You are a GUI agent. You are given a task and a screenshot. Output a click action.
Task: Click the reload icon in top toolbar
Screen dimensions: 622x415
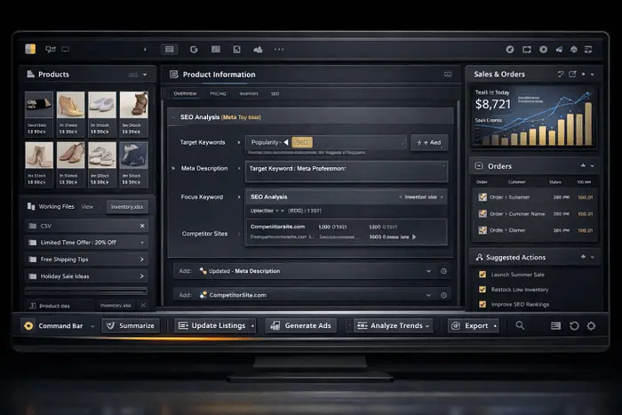coord(193,50)
